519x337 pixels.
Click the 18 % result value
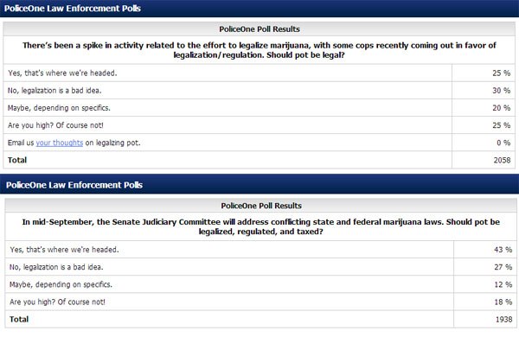pos(503,302)
